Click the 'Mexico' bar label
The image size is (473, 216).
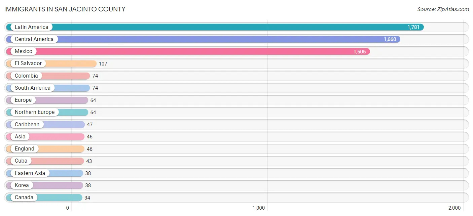tap(24, 51)
